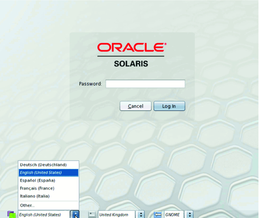This screenshot has width=259, height=218.
Task: Choose Français (France) language
Action: pos(48,188)
